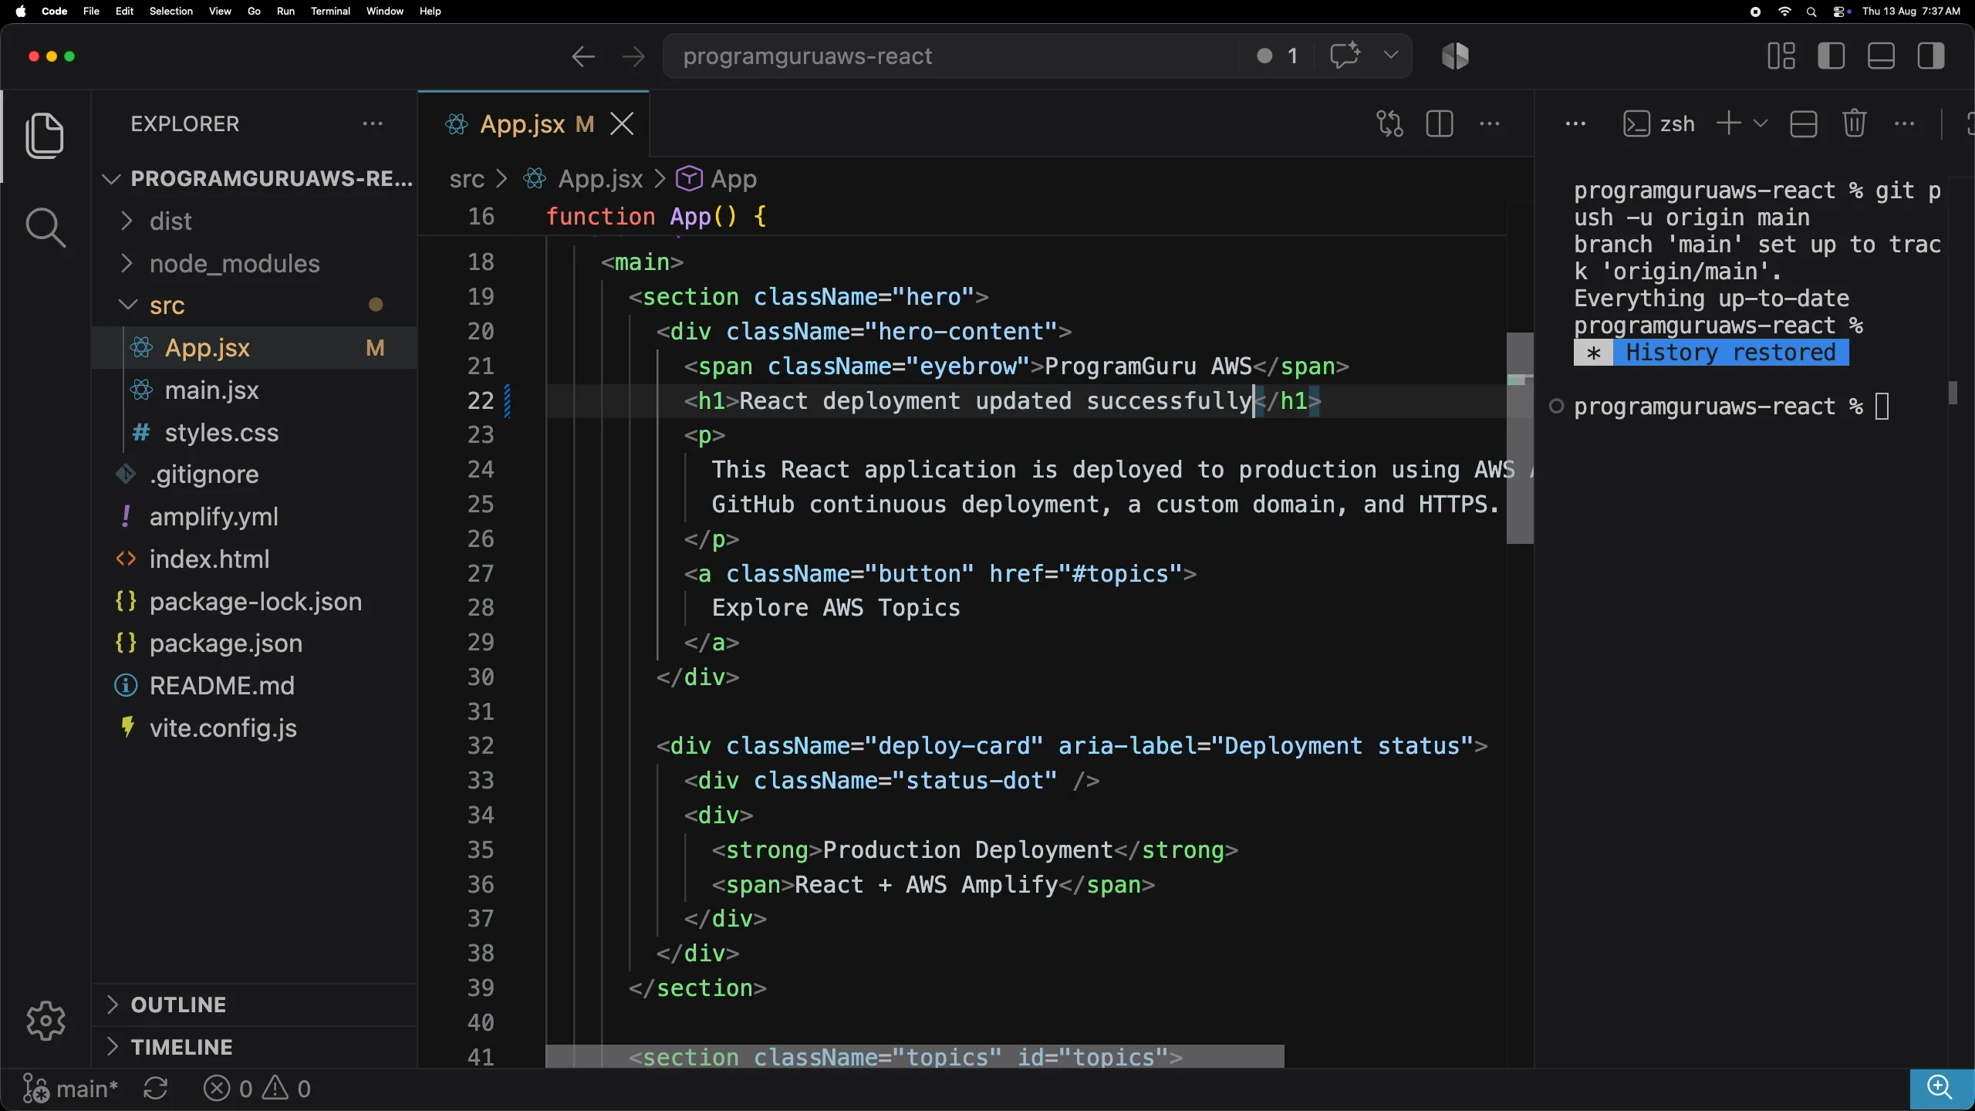Split the terminal pane
This screenshot has height=1111, width=1975.
pyautogui.click(x=1803, y=124)
